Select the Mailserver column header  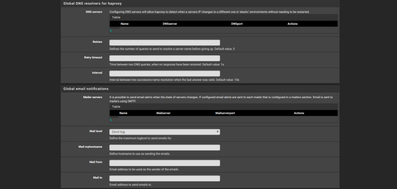coord(164,113)
